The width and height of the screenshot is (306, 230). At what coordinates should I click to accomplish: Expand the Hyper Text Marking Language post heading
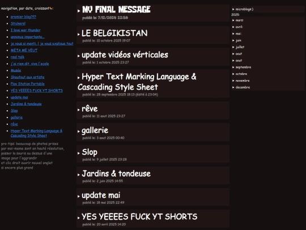point(137,82)
